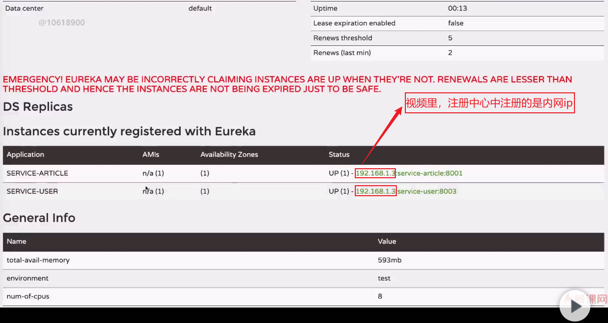The image size is (608, 323).
Task: Select the num-of-cpus row name
Action: click(28, 296)
